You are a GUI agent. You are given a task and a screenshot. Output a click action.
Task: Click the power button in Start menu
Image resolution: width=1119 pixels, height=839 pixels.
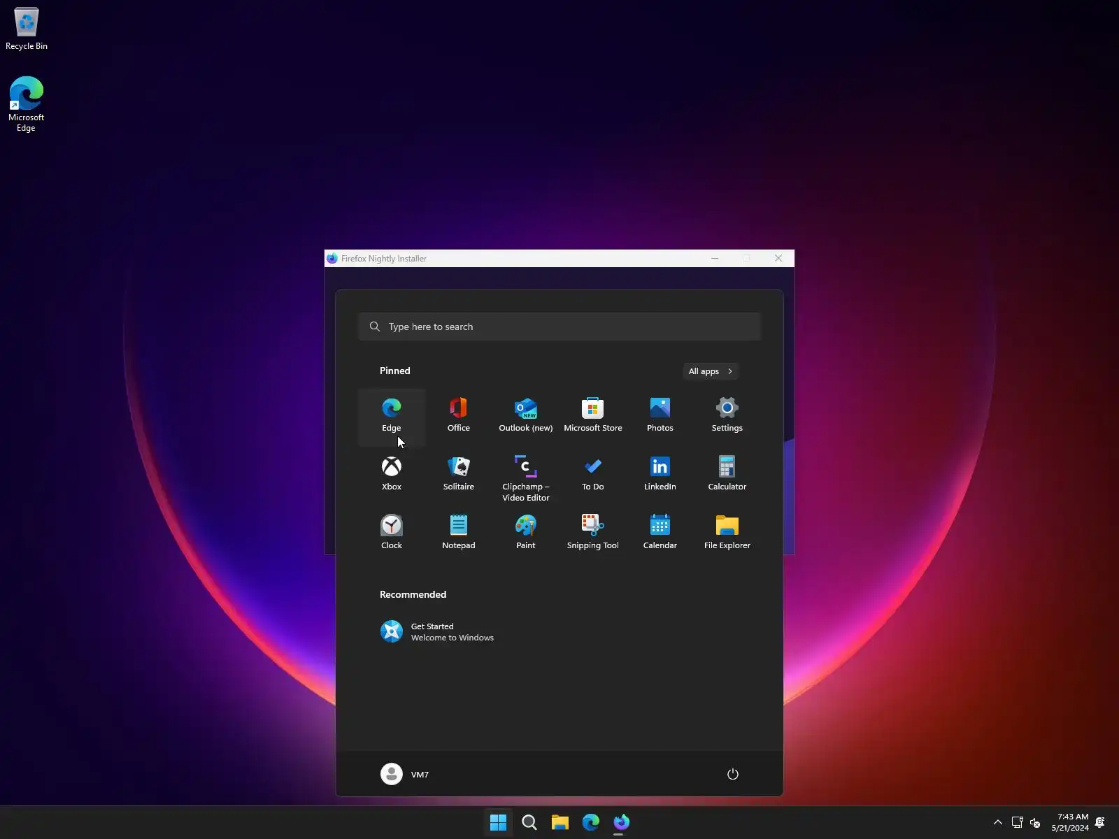pos(733,774)
